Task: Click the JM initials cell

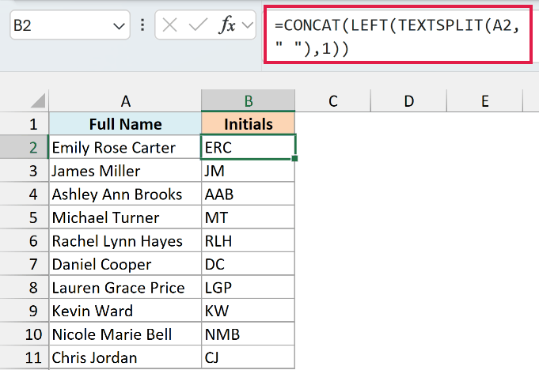Action: coord(249,171)
